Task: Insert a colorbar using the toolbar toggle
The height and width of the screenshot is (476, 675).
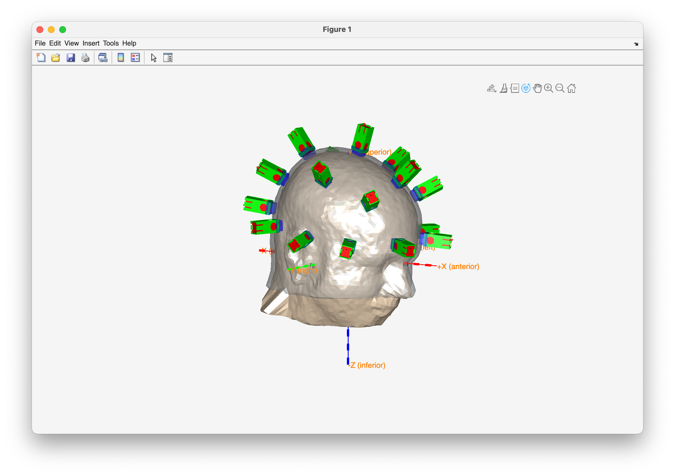Action: [x=121, y=58]
